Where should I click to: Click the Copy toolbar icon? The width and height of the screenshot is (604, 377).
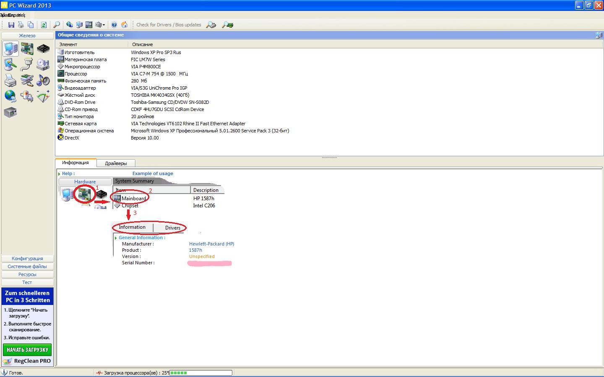pos(31,25)
